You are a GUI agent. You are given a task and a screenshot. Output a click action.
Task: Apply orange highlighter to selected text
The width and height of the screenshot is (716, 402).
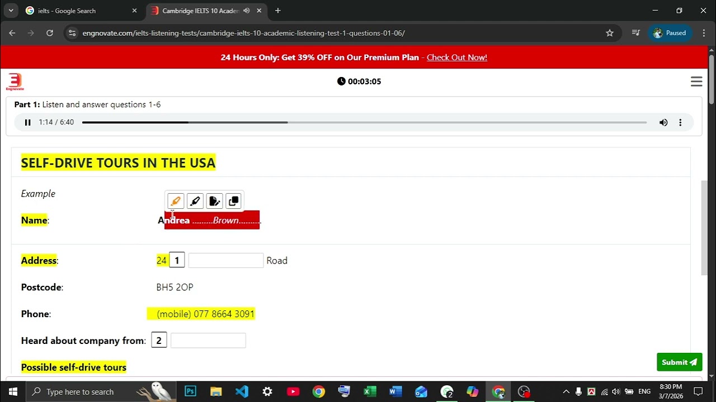[x=175, y=201]
